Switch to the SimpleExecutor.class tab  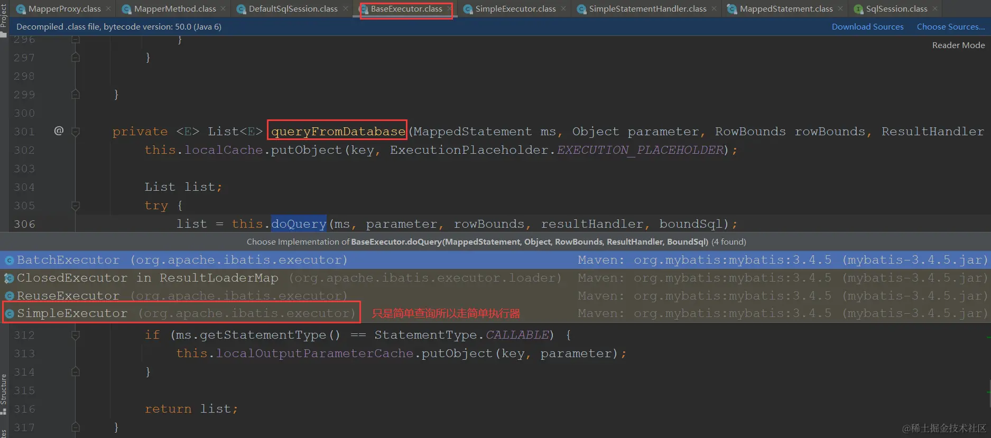pyautogui.click(x=515, y=9)
